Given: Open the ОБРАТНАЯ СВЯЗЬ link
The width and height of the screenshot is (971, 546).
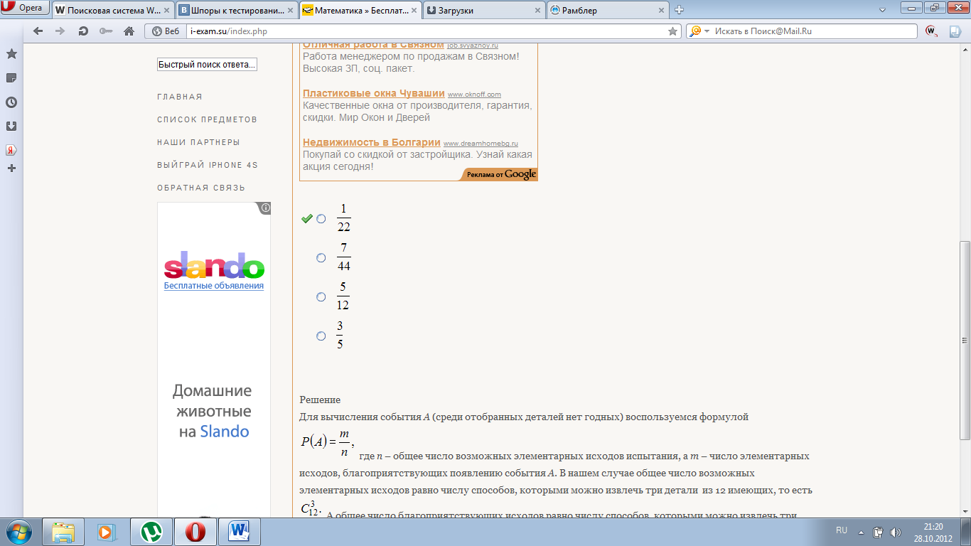Looking at the screenshot, I should 201,188.
